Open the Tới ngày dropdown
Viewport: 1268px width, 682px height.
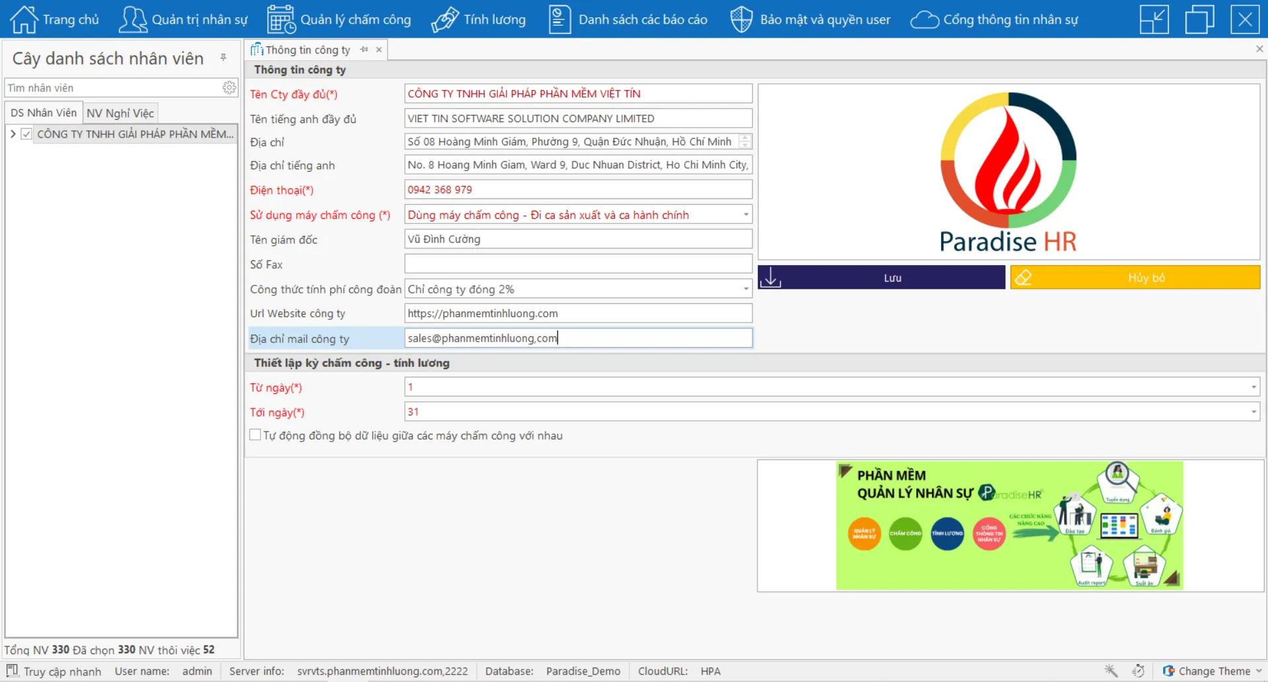1253,412
